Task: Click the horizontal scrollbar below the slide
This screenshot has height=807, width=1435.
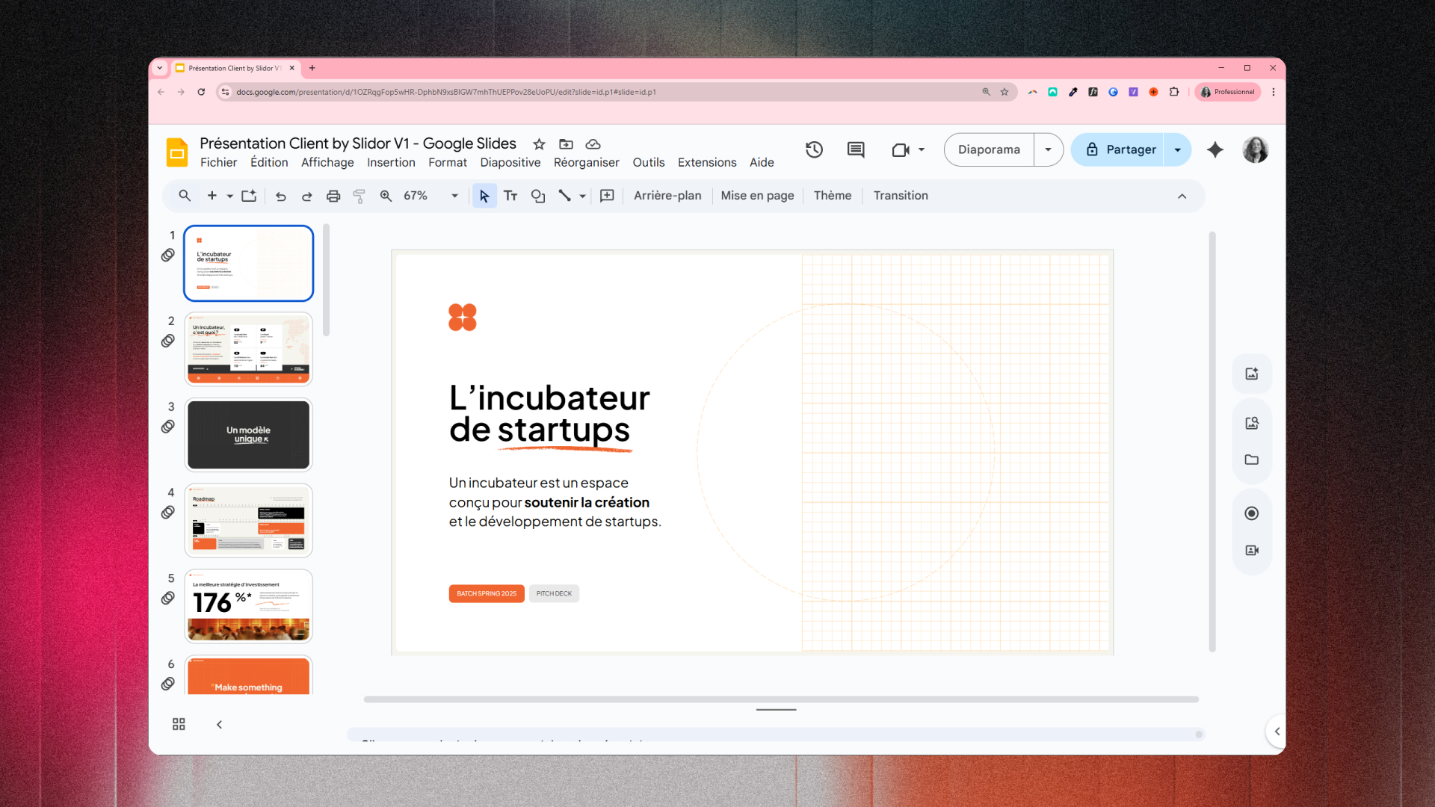Action: click(x=781, y=699)
